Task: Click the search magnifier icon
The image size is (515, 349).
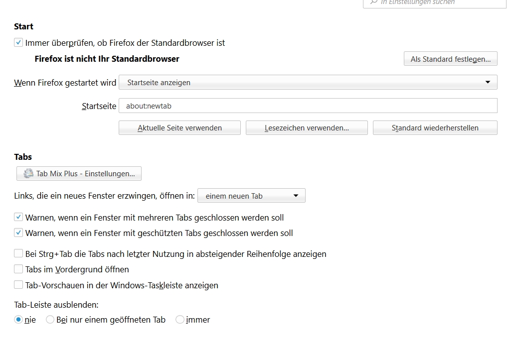Action: tap(373, 2)
